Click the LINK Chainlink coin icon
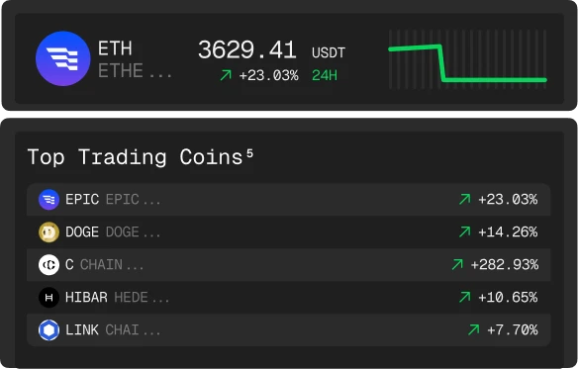 click(x=49, y=330)
